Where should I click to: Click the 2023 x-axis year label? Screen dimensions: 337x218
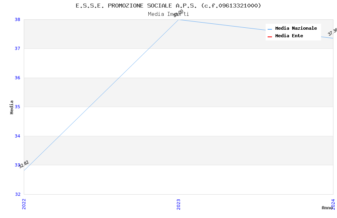coord(178,204)
